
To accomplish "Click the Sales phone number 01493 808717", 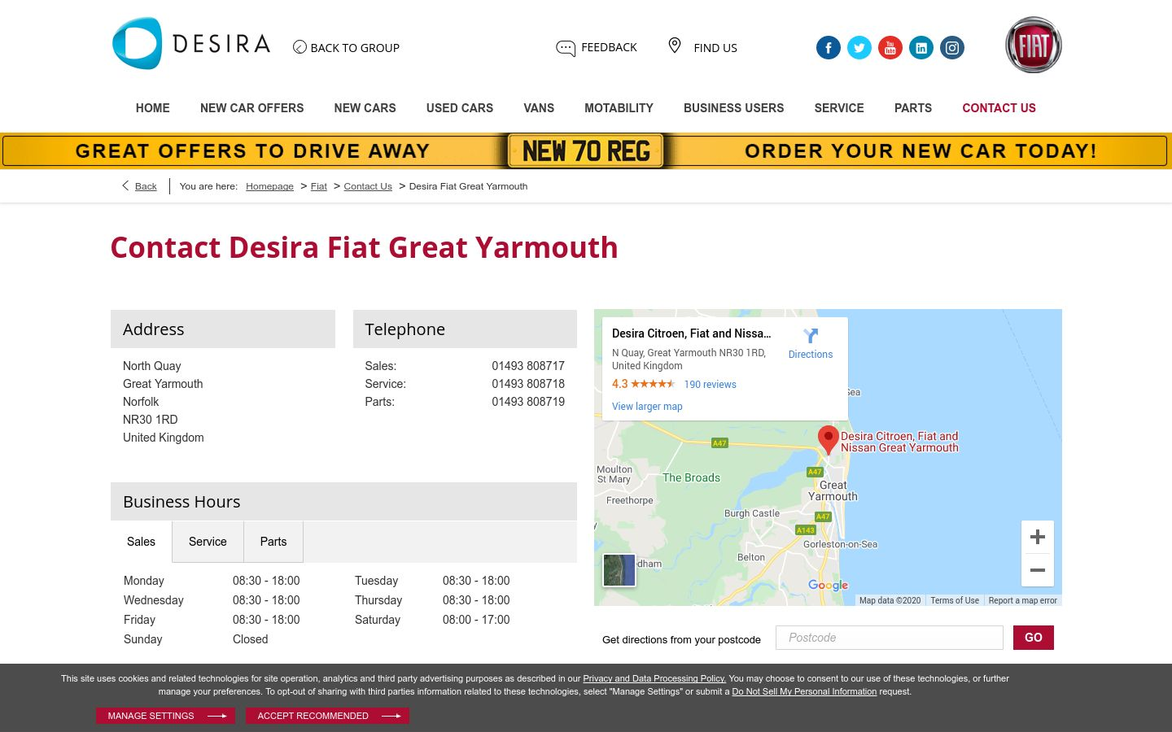I will coord(528,366).
